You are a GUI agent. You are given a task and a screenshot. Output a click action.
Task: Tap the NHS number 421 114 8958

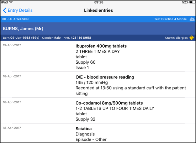(81, 38)
